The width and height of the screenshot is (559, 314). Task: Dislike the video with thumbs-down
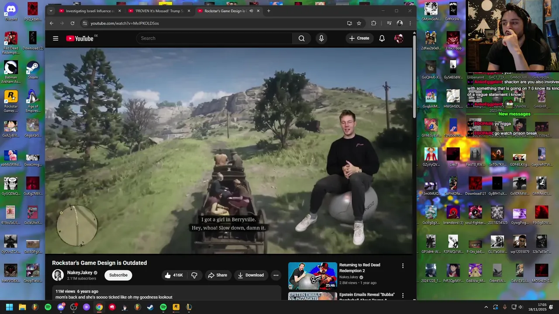click(x=194, y=275)
